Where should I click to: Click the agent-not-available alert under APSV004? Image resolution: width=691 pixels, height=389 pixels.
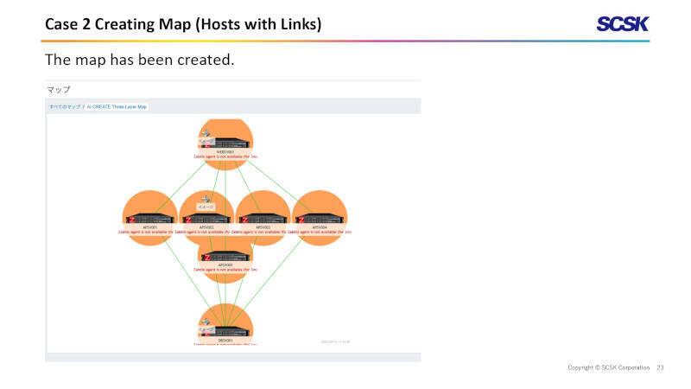tap(320, 232)
